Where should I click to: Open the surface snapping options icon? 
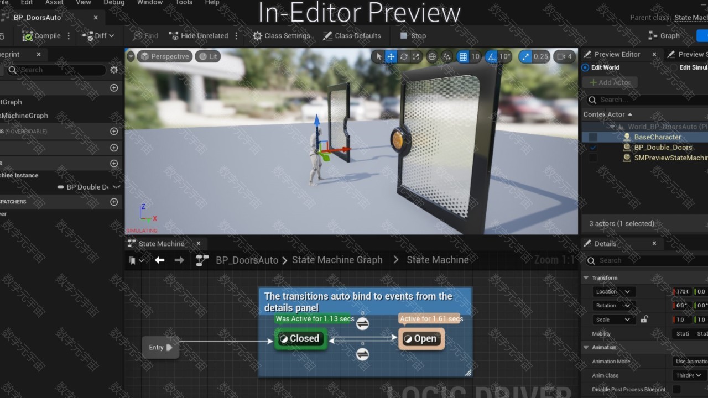point(447,56)
